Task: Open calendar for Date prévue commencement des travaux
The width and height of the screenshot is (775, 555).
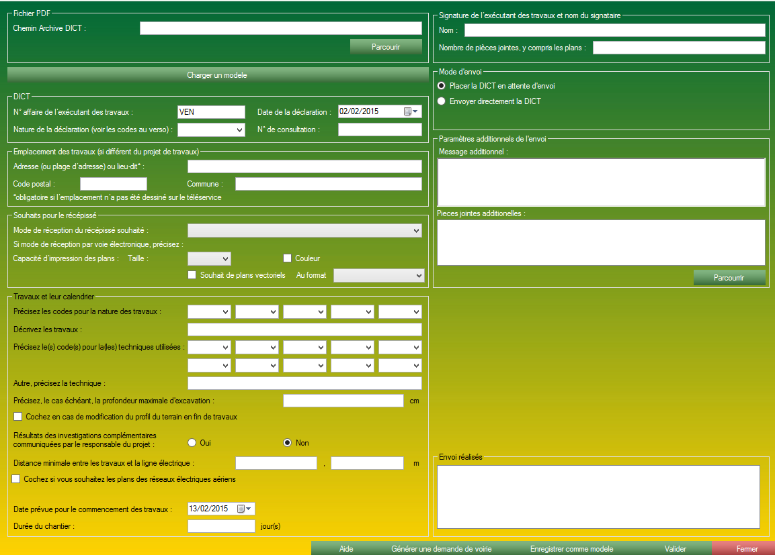Action: pyautogui.click(x=244, y=509)
